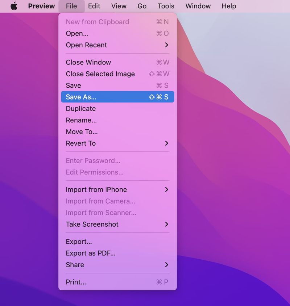Close the open File menu
290x306 pixels.
click(x=71, y=6)
